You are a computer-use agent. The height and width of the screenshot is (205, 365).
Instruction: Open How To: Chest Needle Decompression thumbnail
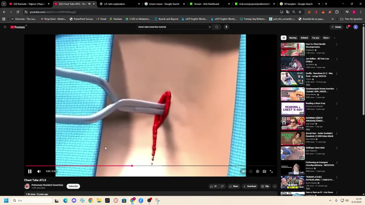pos(293,49)
